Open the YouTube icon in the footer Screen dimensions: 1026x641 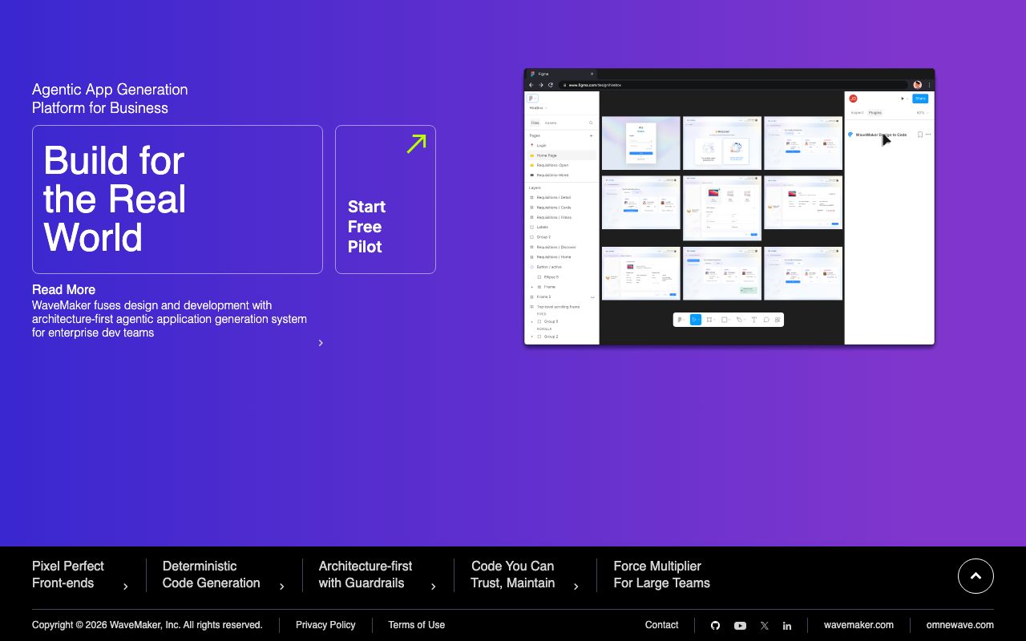[740, 626]
